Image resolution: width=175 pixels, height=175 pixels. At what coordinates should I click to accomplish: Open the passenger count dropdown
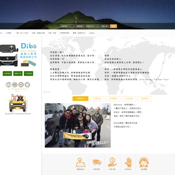(x=105, y=26)
